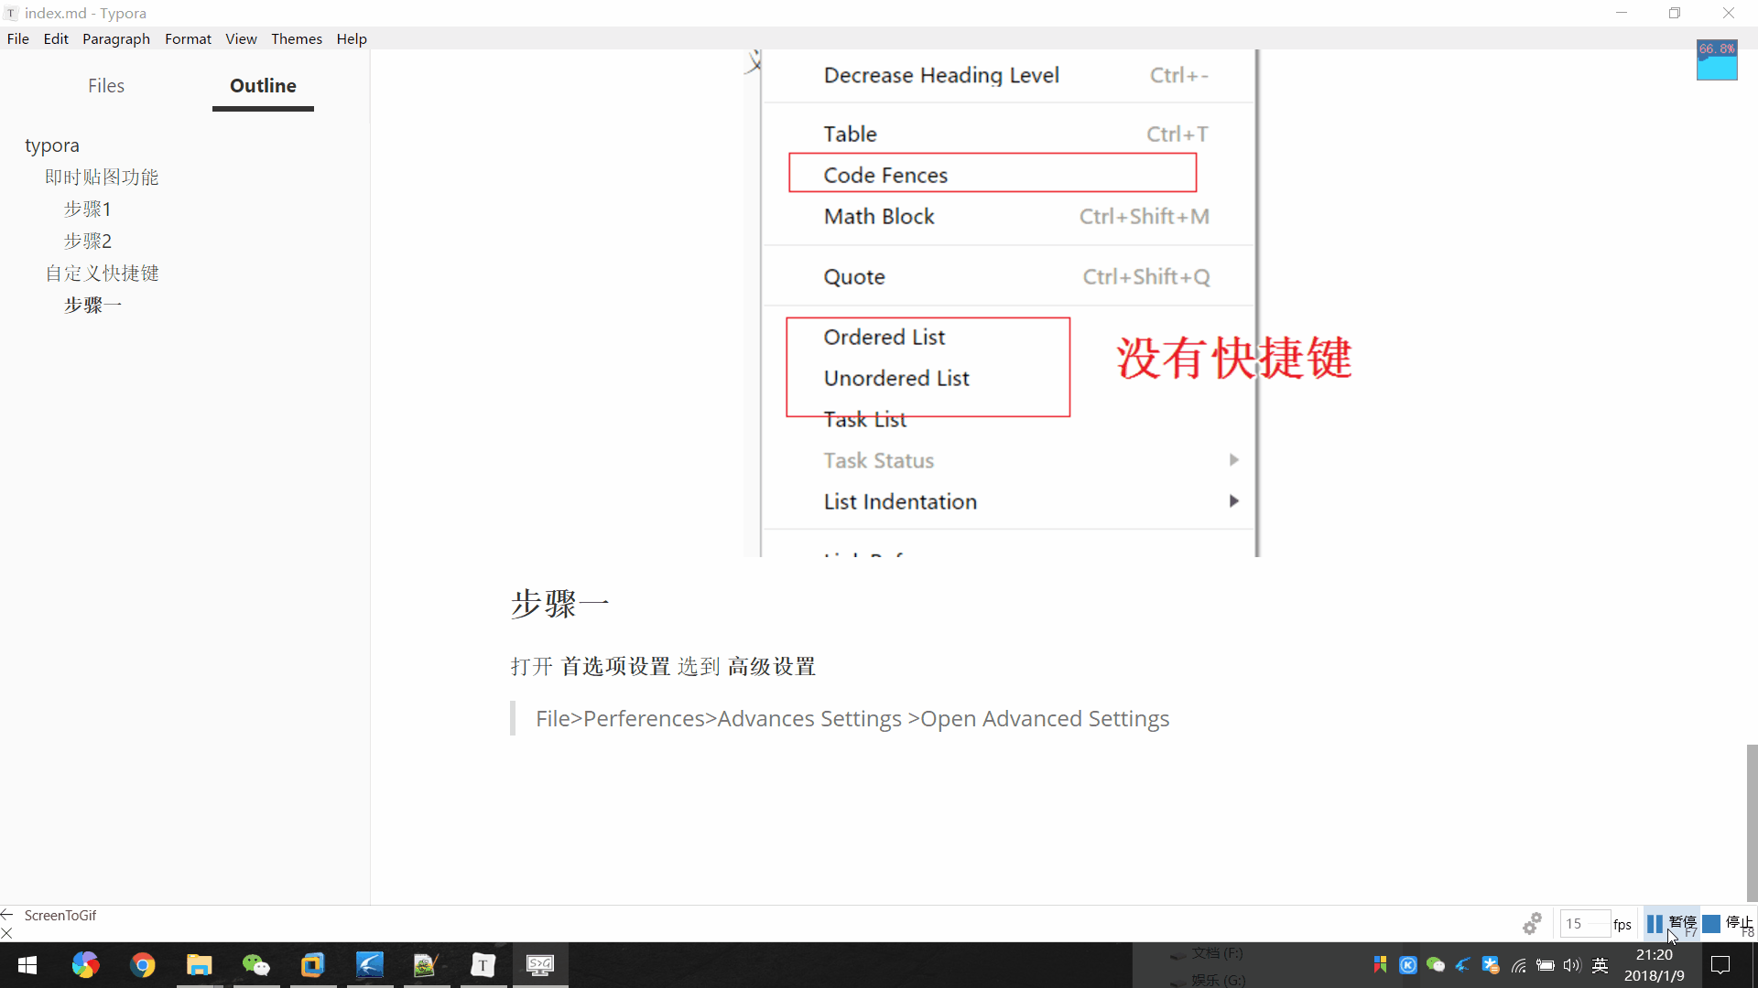This screenshot has width=1758, height=988.
Task: Jump to 自定义快捷键 in outline
Action: pyautogui.click(x=103, y=274)
